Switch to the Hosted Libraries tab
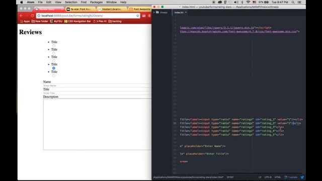Viewport: 322px width, 181px height. [x=112, y=9]
